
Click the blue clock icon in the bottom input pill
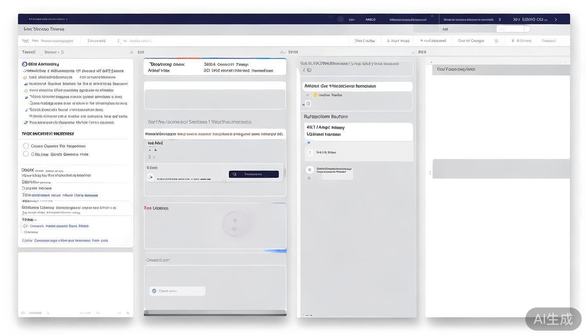tap(154, 291)
